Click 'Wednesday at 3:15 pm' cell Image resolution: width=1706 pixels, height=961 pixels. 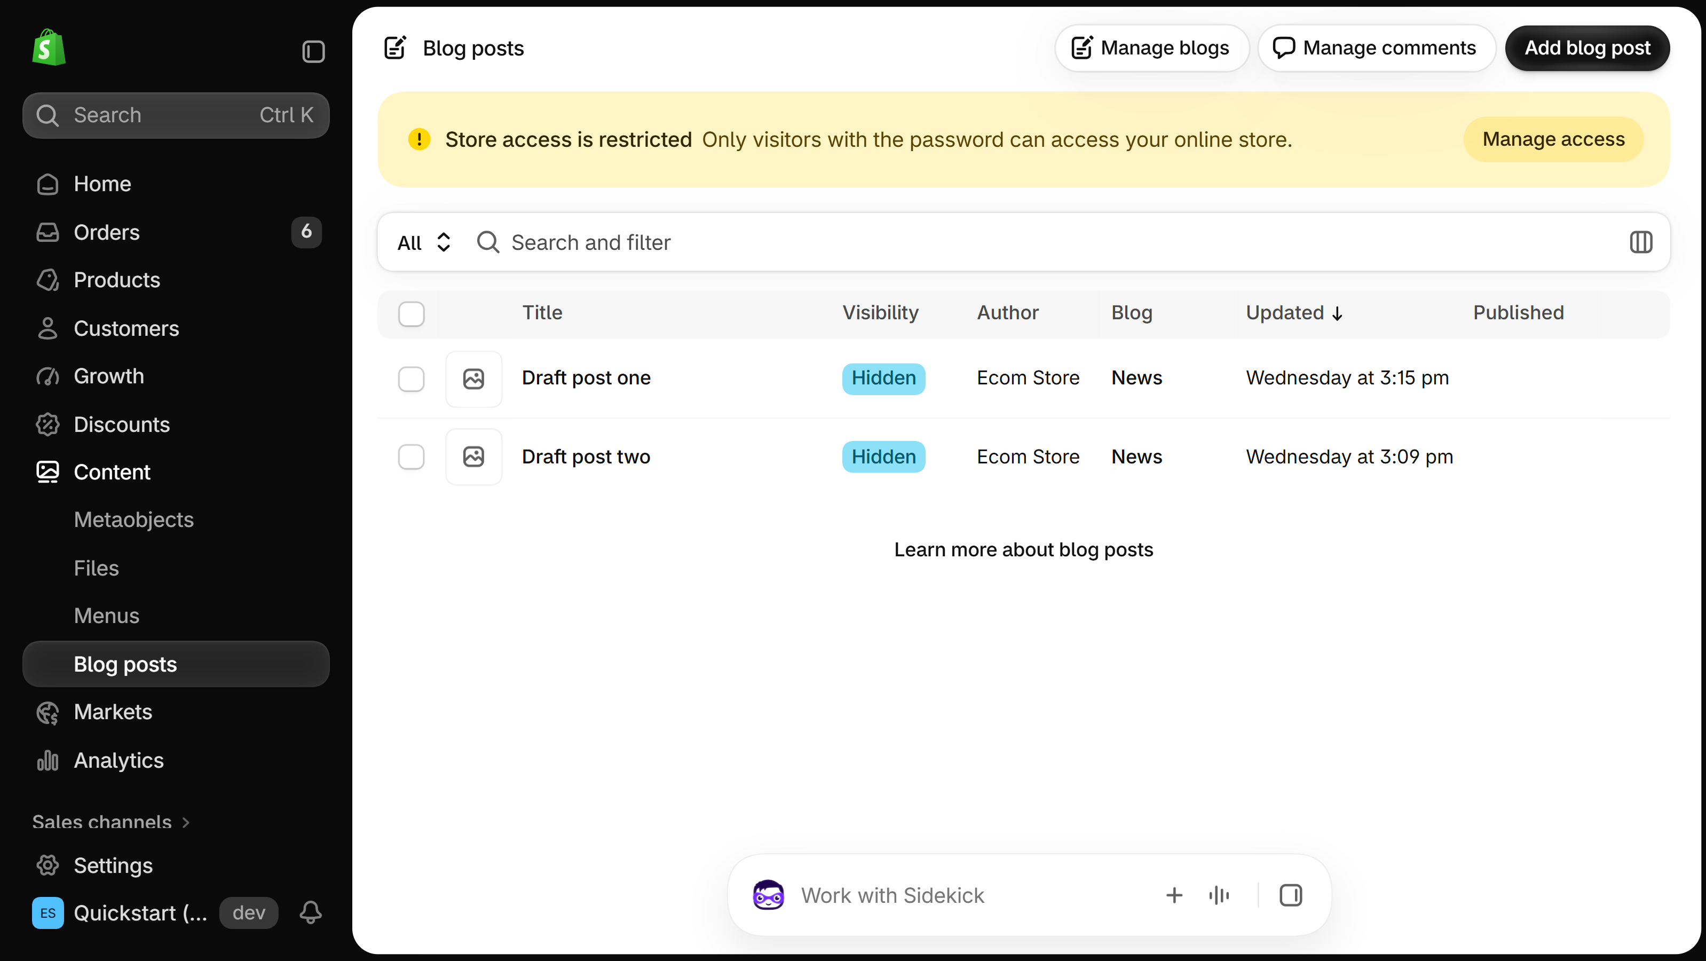click(x=1347, y=378)
